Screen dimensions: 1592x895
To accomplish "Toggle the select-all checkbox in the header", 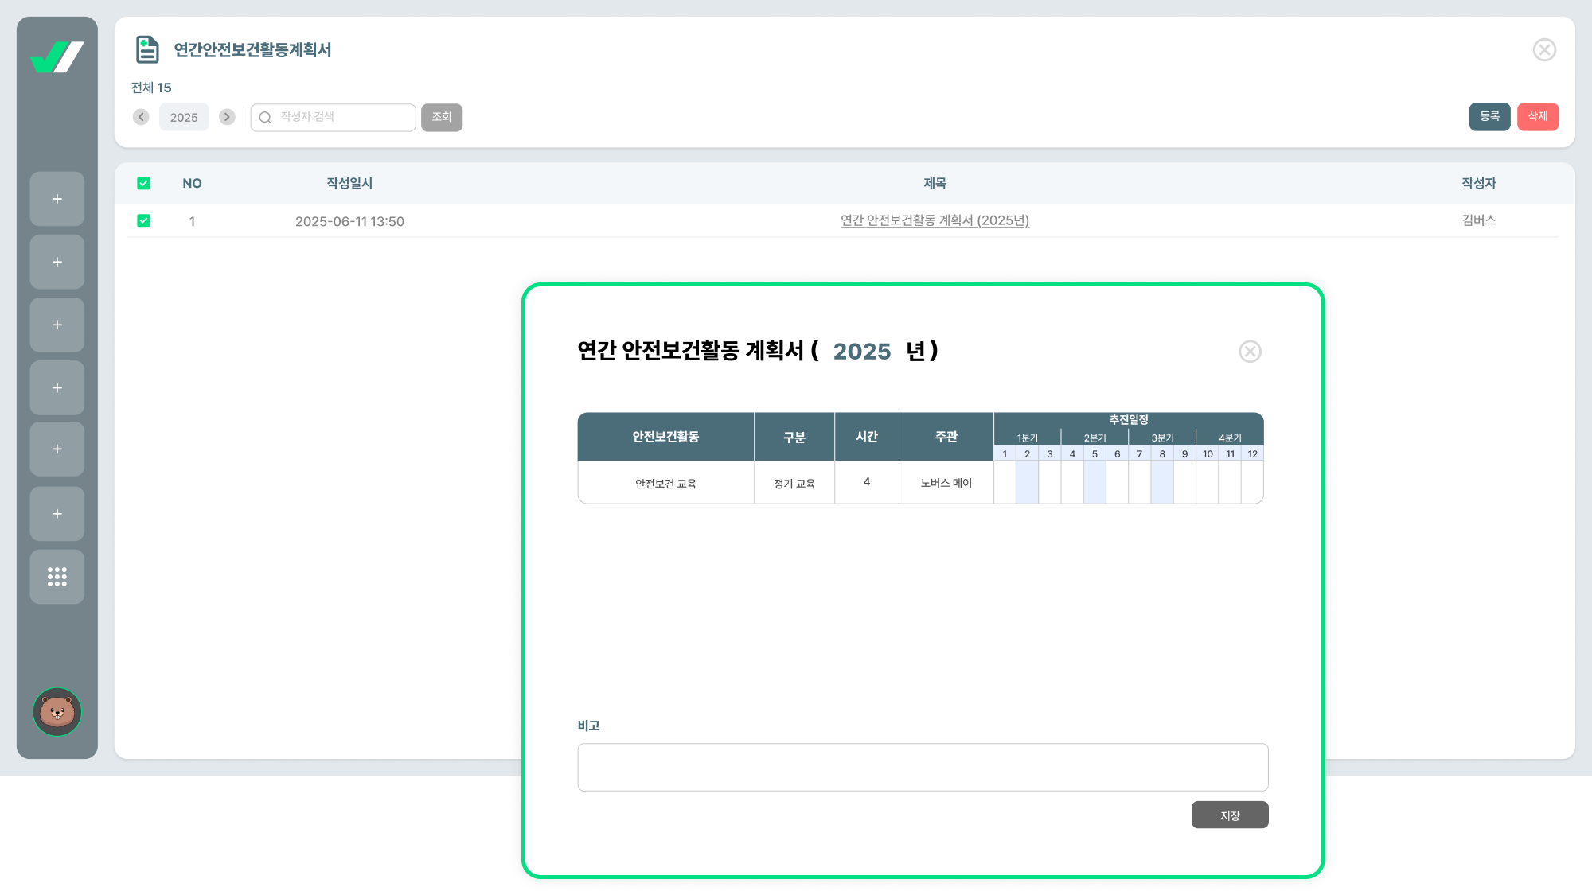I will [143, 184].
